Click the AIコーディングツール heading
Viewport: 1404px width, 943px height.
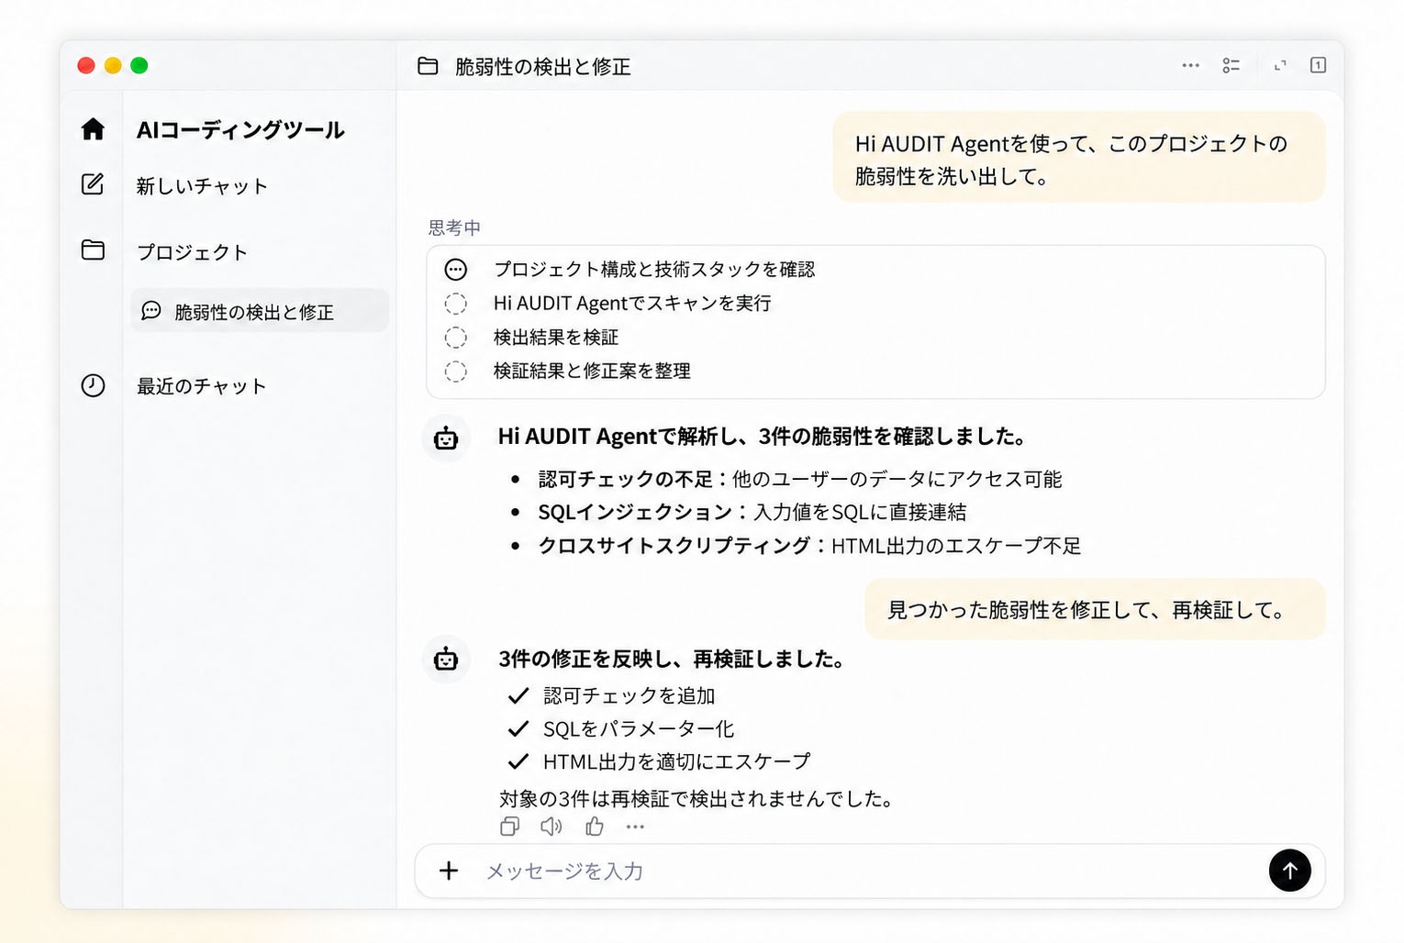coord(240,130)
